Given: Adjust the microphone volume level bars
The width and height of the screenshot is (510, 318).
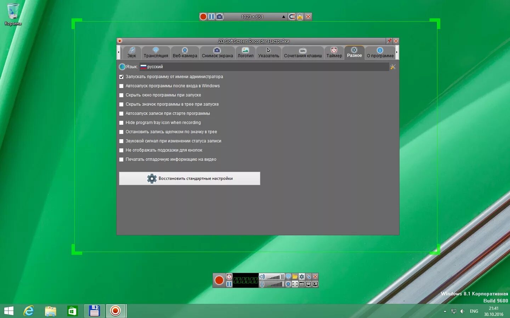Looking at the screenshot, I should [x=275, y=284].
